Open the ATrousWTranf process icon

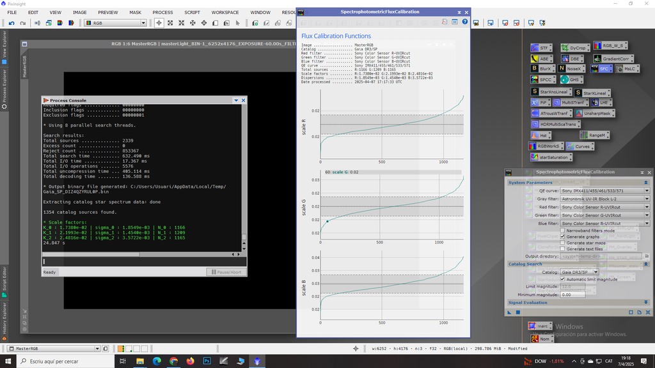click(x=551, y=113)
